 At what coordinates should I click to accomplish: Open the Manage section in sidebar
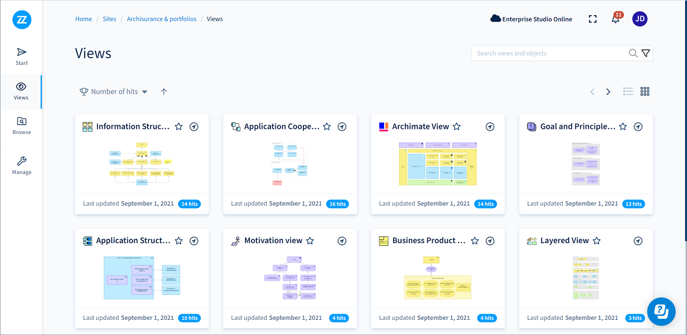coord(21,166)
